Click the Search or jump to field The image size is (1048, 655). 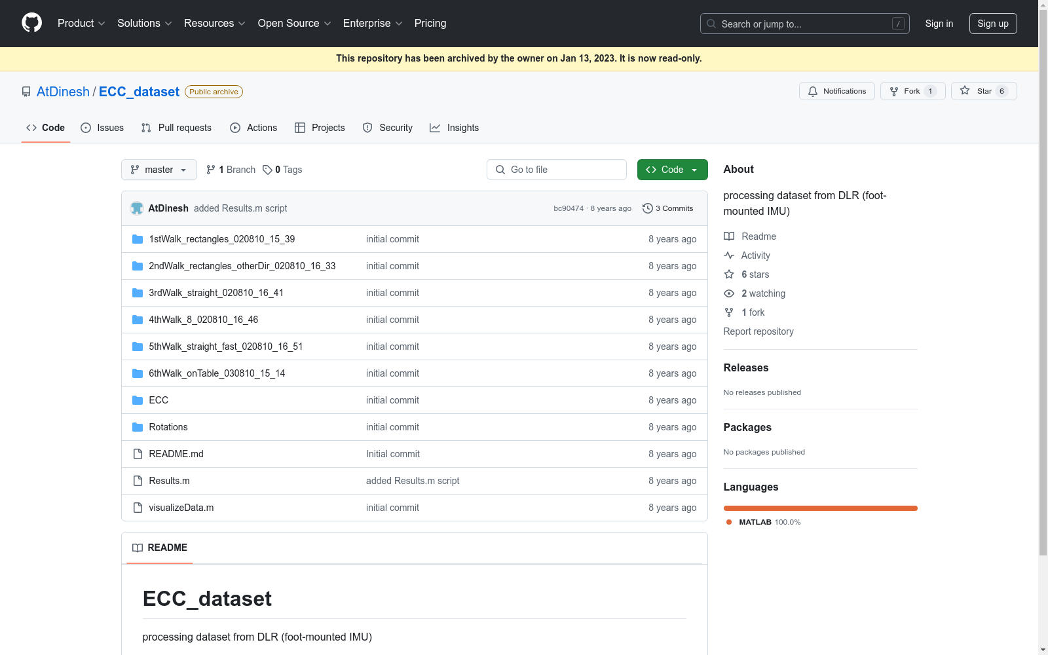coord(805,24)
